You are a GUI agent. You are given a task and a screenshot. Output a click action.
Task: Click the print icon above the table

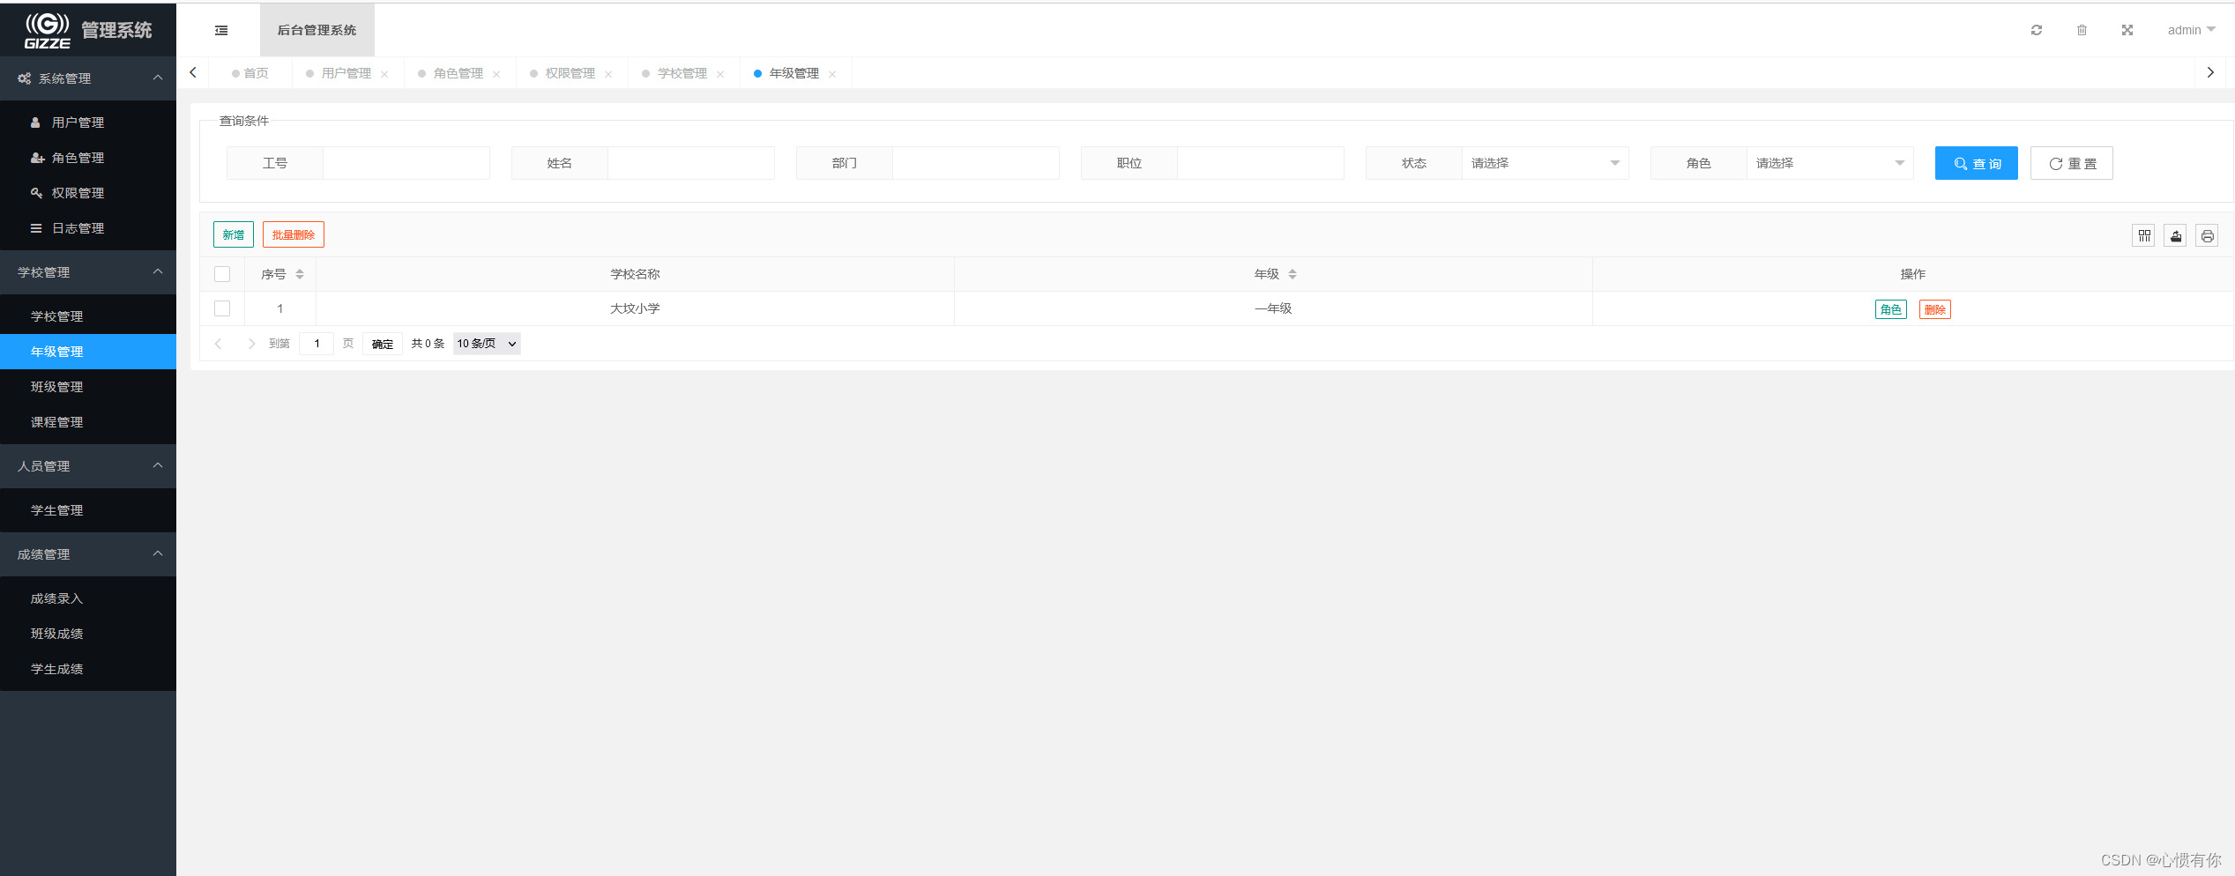point(2207,234)
